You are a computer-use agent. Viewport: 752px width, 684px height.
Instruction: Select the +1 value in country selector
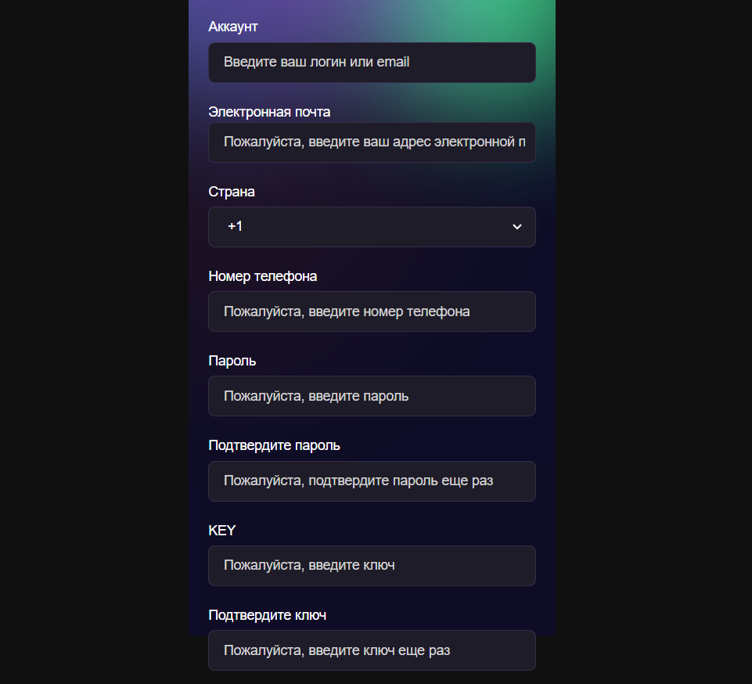pyautogui.click(x=236, y=227)
